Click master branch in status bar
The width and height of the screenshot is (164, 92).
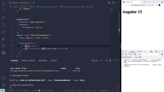(x=10, y=90)
